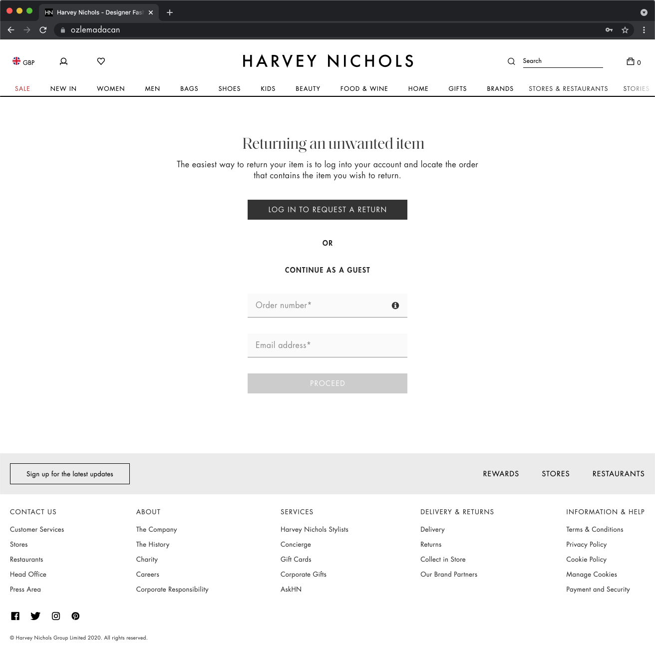Open Returns footer link
The height and width of the screenshot is (663, 655).
click(x=431, y=545)
